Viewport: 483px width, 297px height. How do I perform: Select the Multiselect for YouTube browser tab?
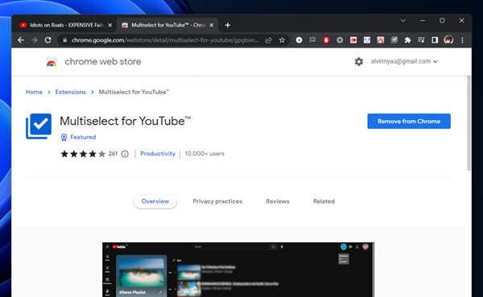click(x=167, y=25)
